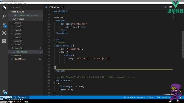Open the VirtualBox File menu
Image resolution: width=184 pixels, height=103 pixels.
(x=1, y=3)
